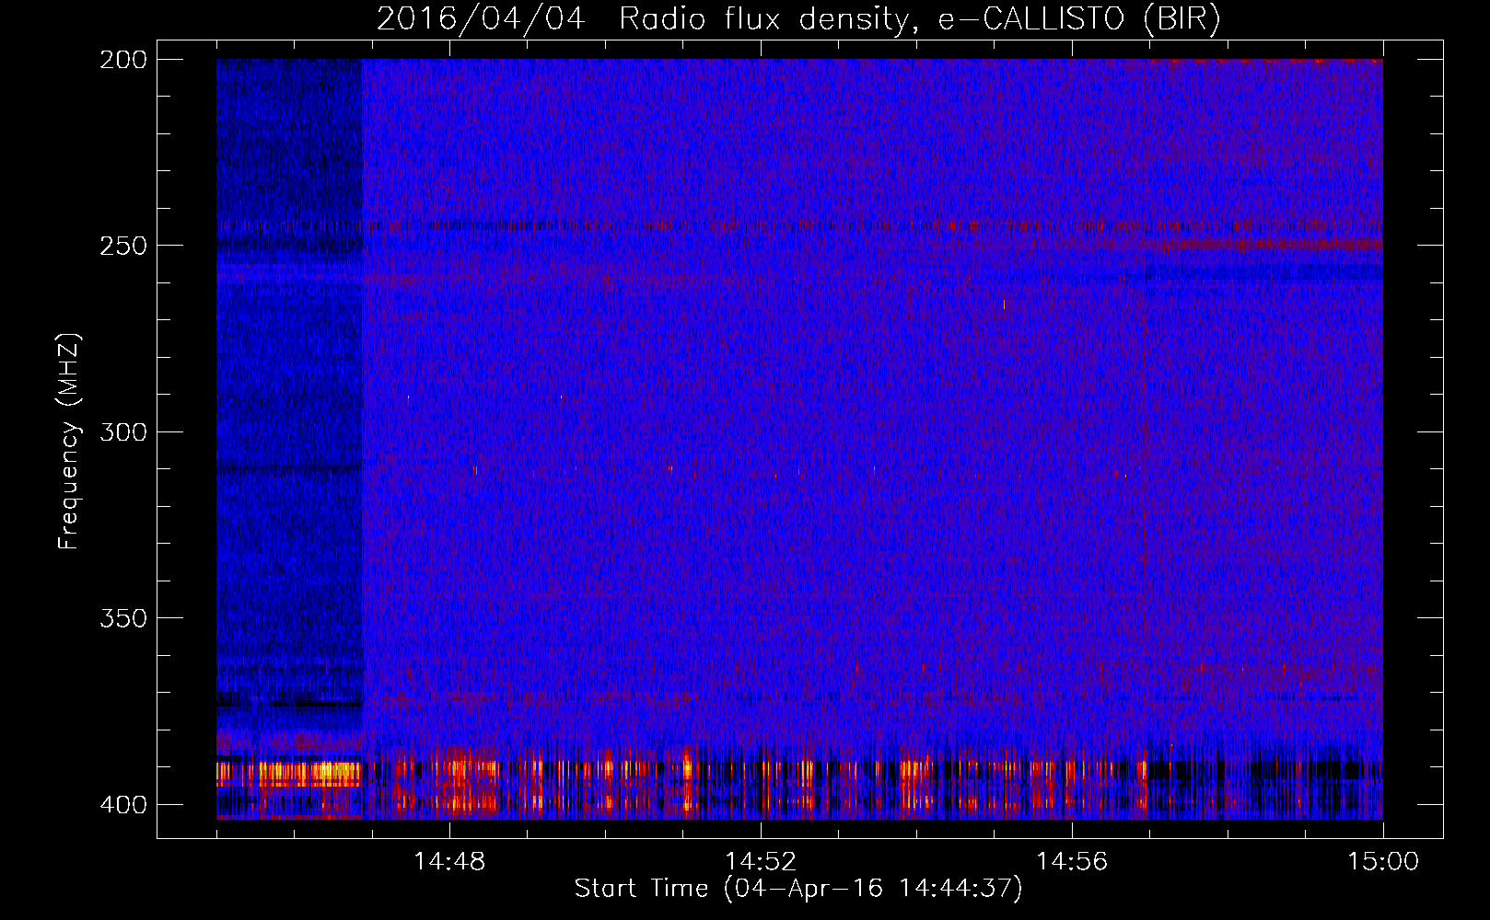Click the 400 frequency tick label

(x=123, y=805)
